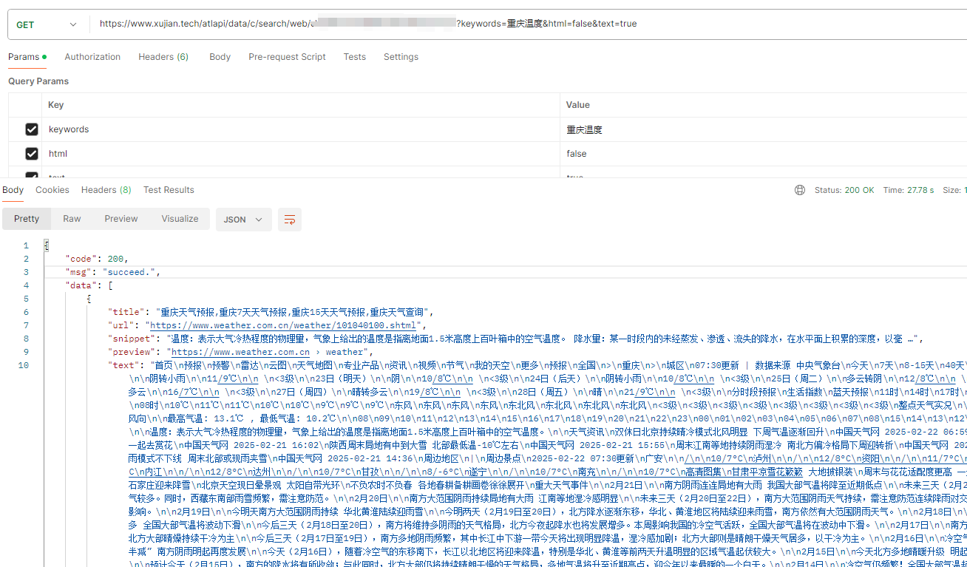Switch to response Body tab
The width and height of the screenshot is (967, 567).
tap(13, 190)
